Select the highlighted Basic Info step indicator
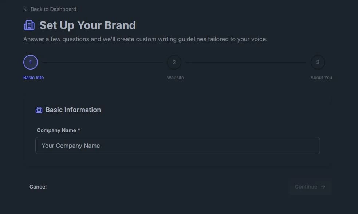 31,62
